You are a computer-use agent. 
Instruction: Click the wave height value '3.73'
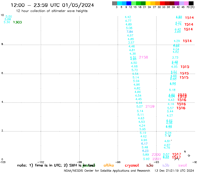(175, 57)
